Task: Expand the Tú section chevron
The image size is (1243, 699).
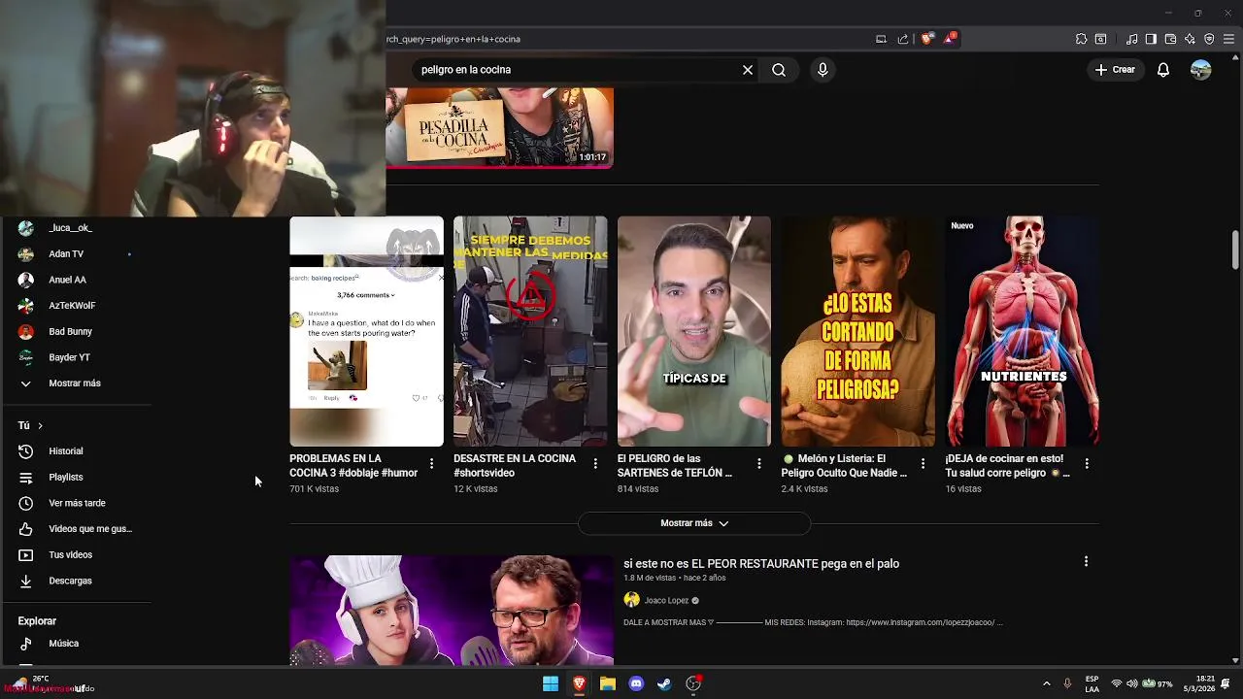Action: [x=40, y=425]
